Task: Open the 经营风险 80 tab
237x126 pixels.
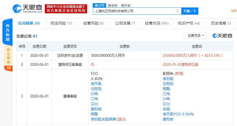Action: [93, 23]
